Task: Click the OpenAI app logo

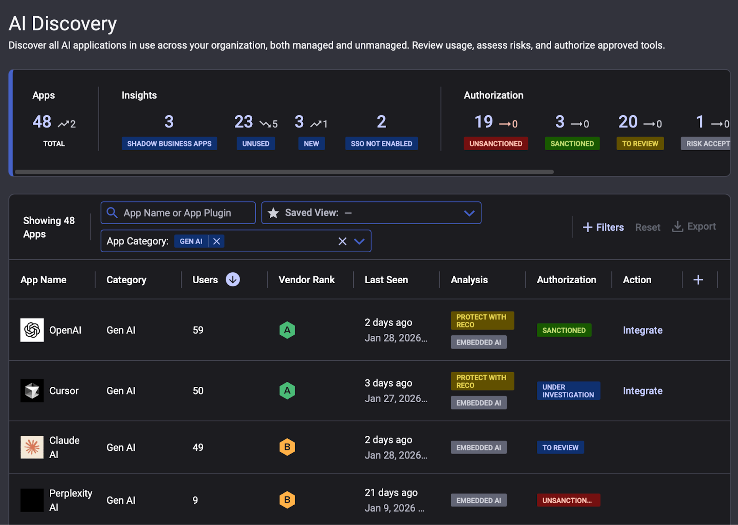Action: [32, 330]
